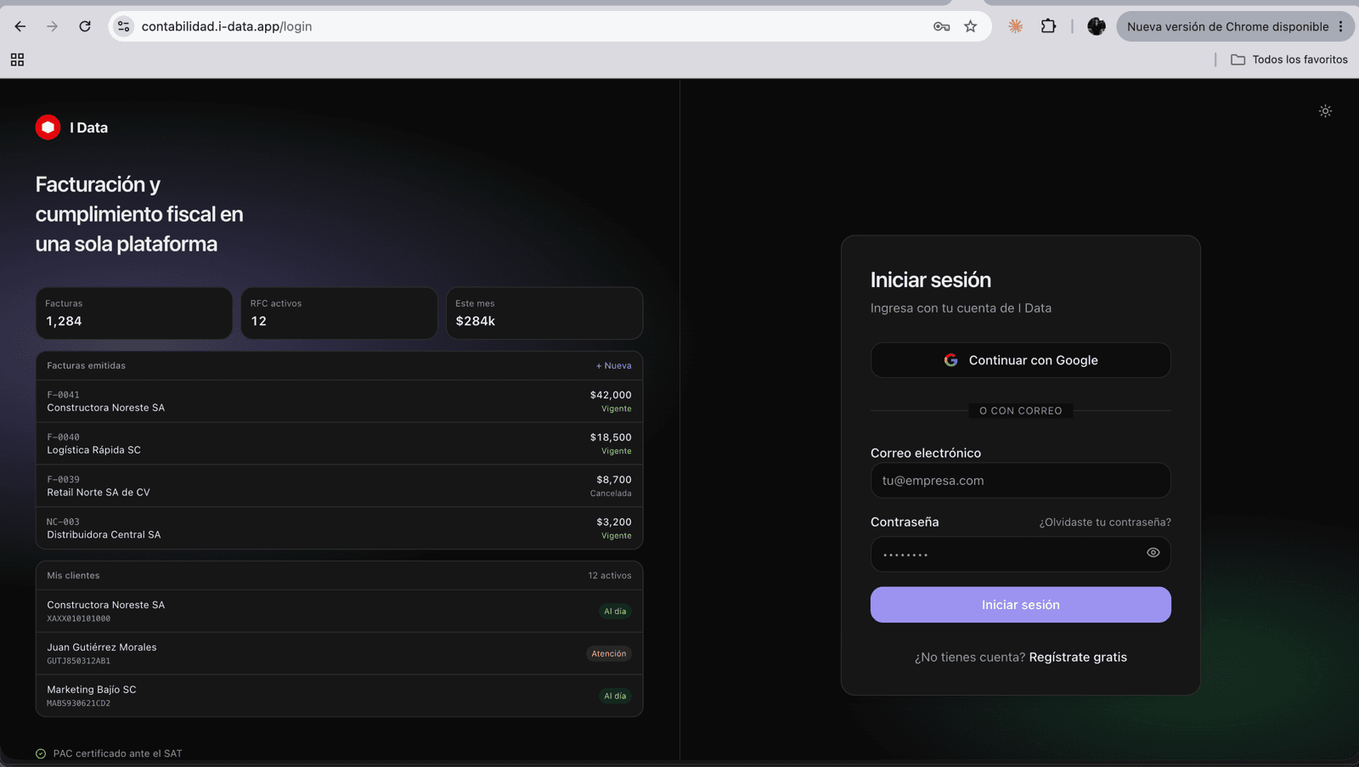Click the Facturas 1,284 stat card
Viewport: 1359px width, 767px height.
point(133,313)
